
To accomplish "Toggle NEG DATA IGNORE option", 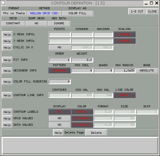I will (x=59, y=23).
